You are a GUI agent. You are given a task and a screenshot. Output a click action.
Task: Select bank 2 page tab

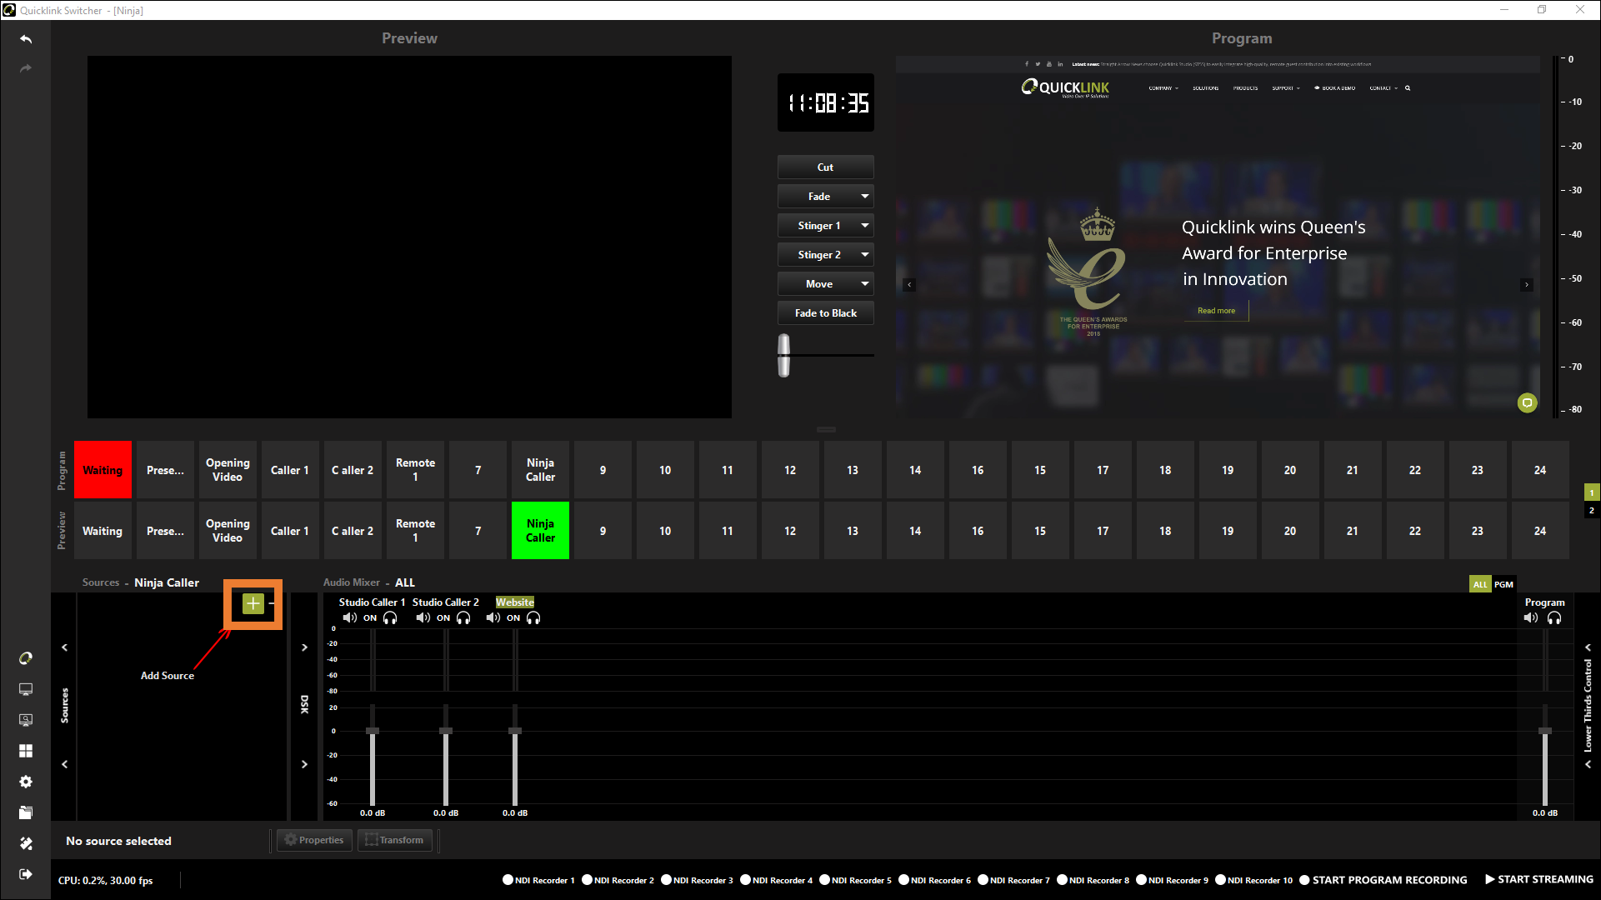(x=1591, y=511)
